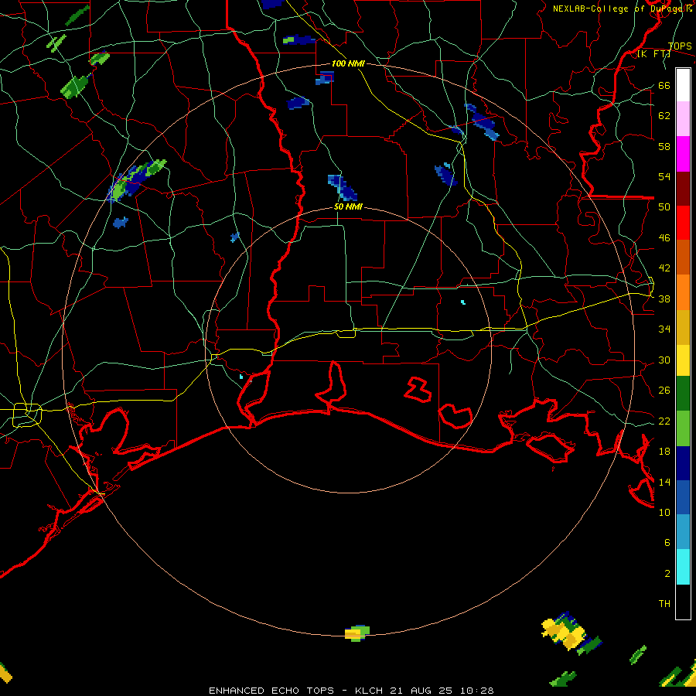
Task: Click the legend value 42
Action: (x=664, y=268)
